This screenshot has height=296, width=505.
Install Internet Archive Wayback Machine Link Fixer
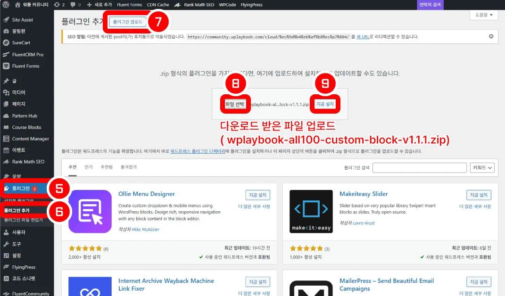[x=257, y=282]
